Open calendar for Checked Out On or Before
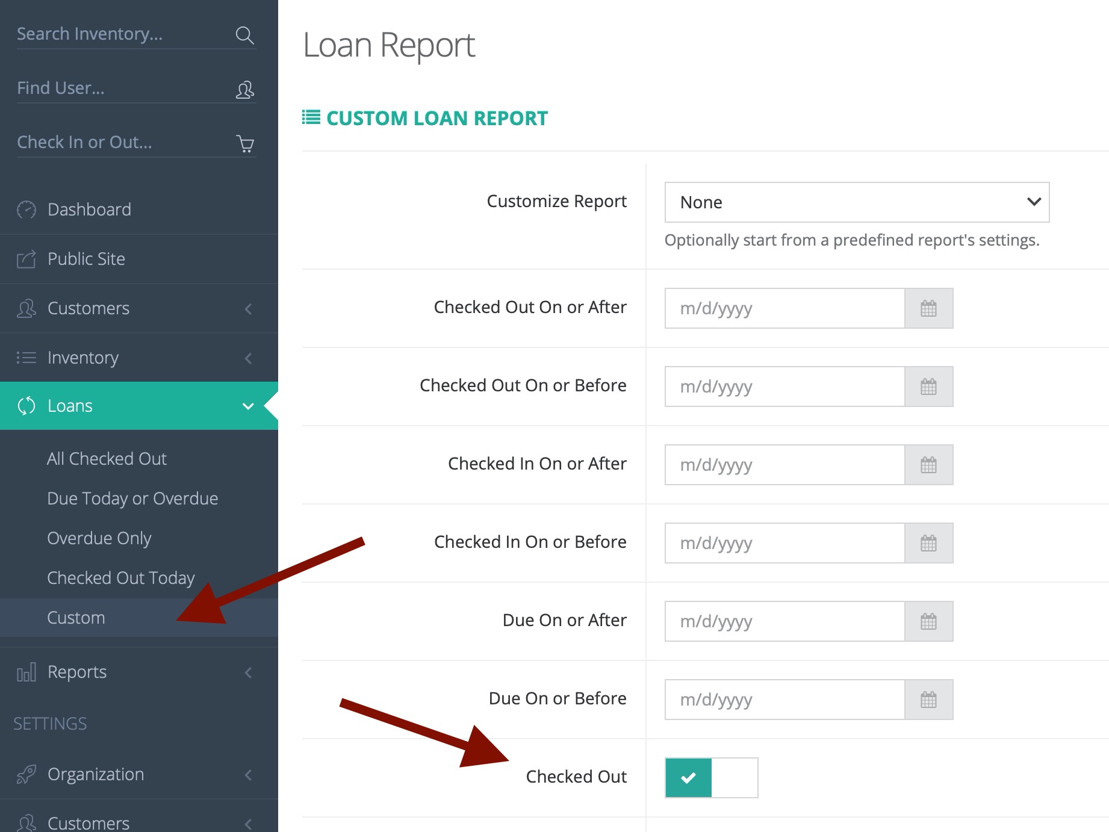Viewport: 1109px width, 832px height. pyautogui.click(x=928, y=387)
